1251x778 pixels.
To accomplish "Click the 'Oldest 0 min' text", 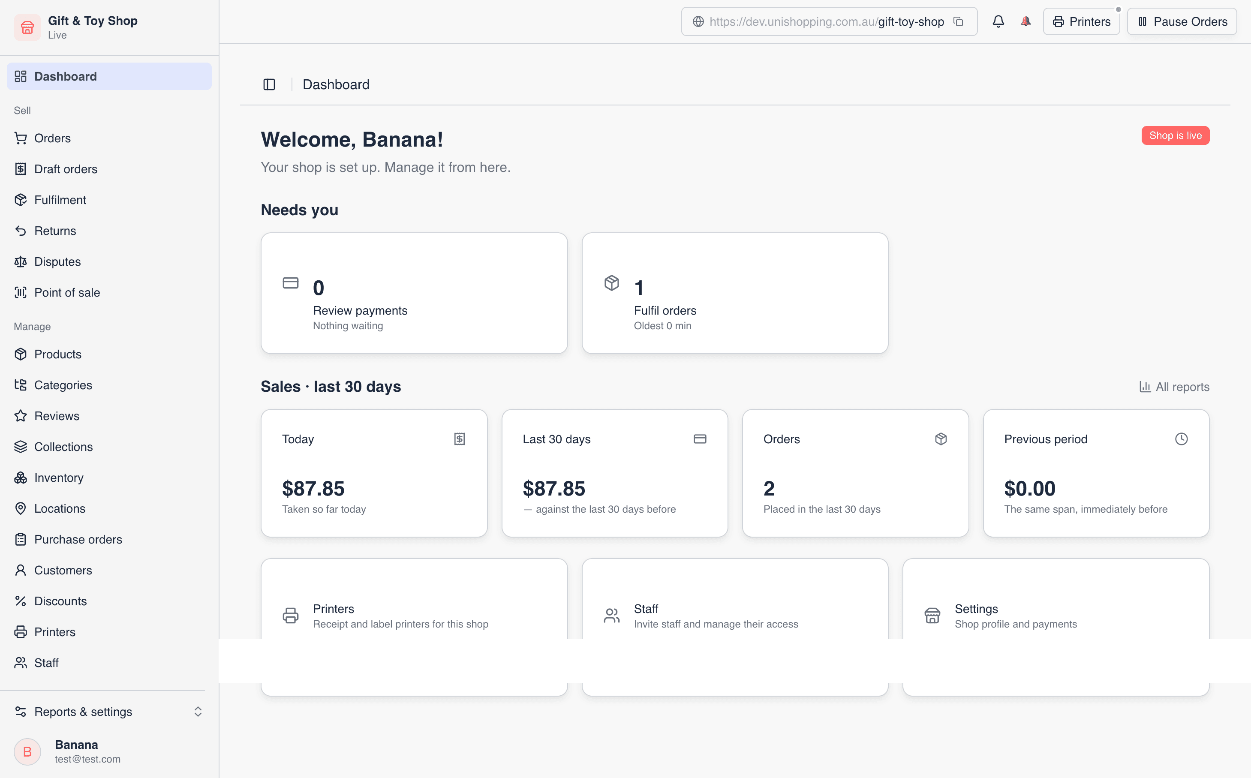I will (662, 326).
